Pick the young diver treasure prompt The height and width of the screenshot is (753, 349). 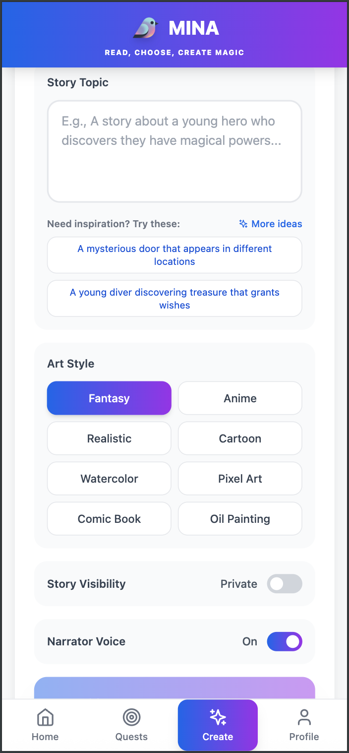click(174, 298)
